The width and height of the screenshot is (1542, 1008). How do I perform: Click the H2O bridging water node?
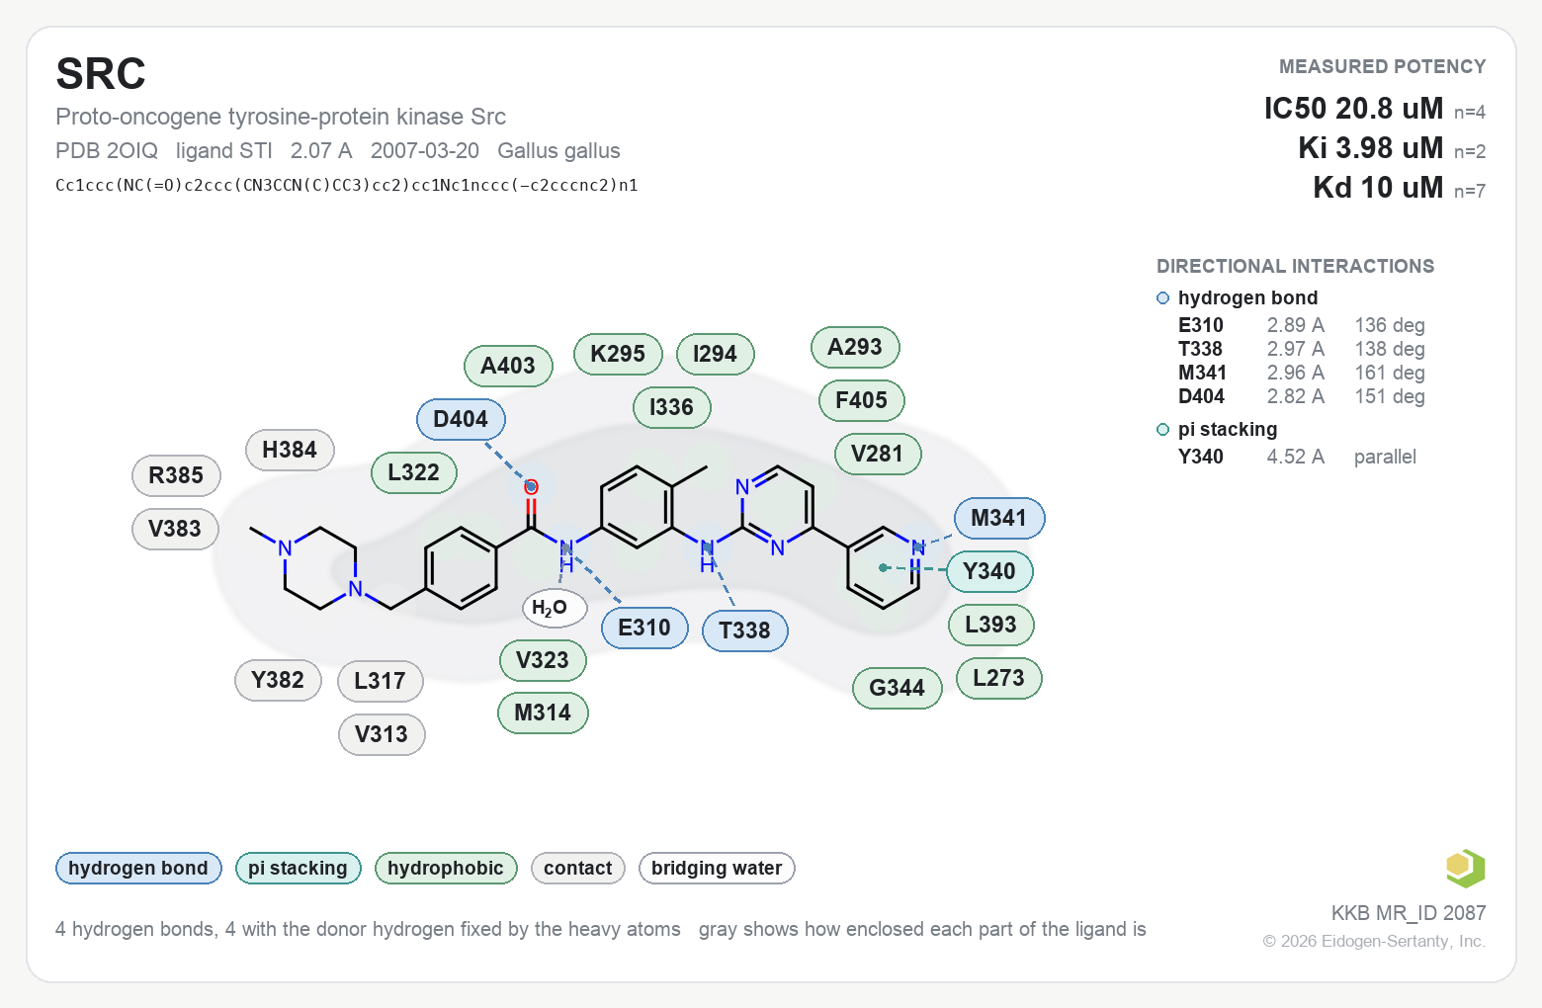coord(555,608)
